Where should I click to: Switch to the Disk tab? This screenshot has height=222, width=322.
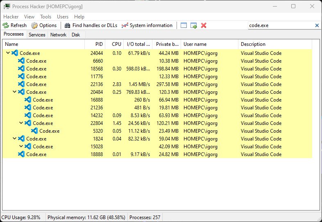click(76, 35)
